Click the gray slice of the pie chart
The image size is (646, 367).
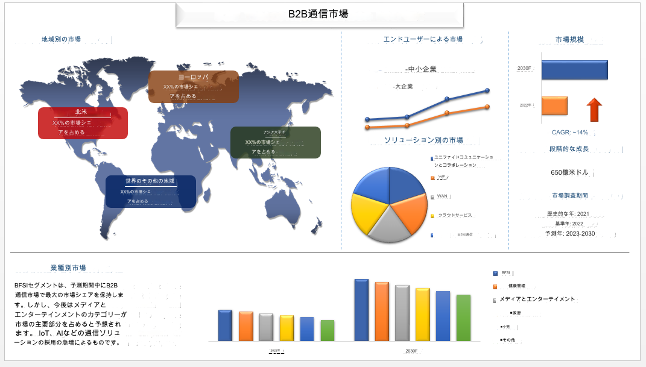pyautogui.click(x=389, y=225)
